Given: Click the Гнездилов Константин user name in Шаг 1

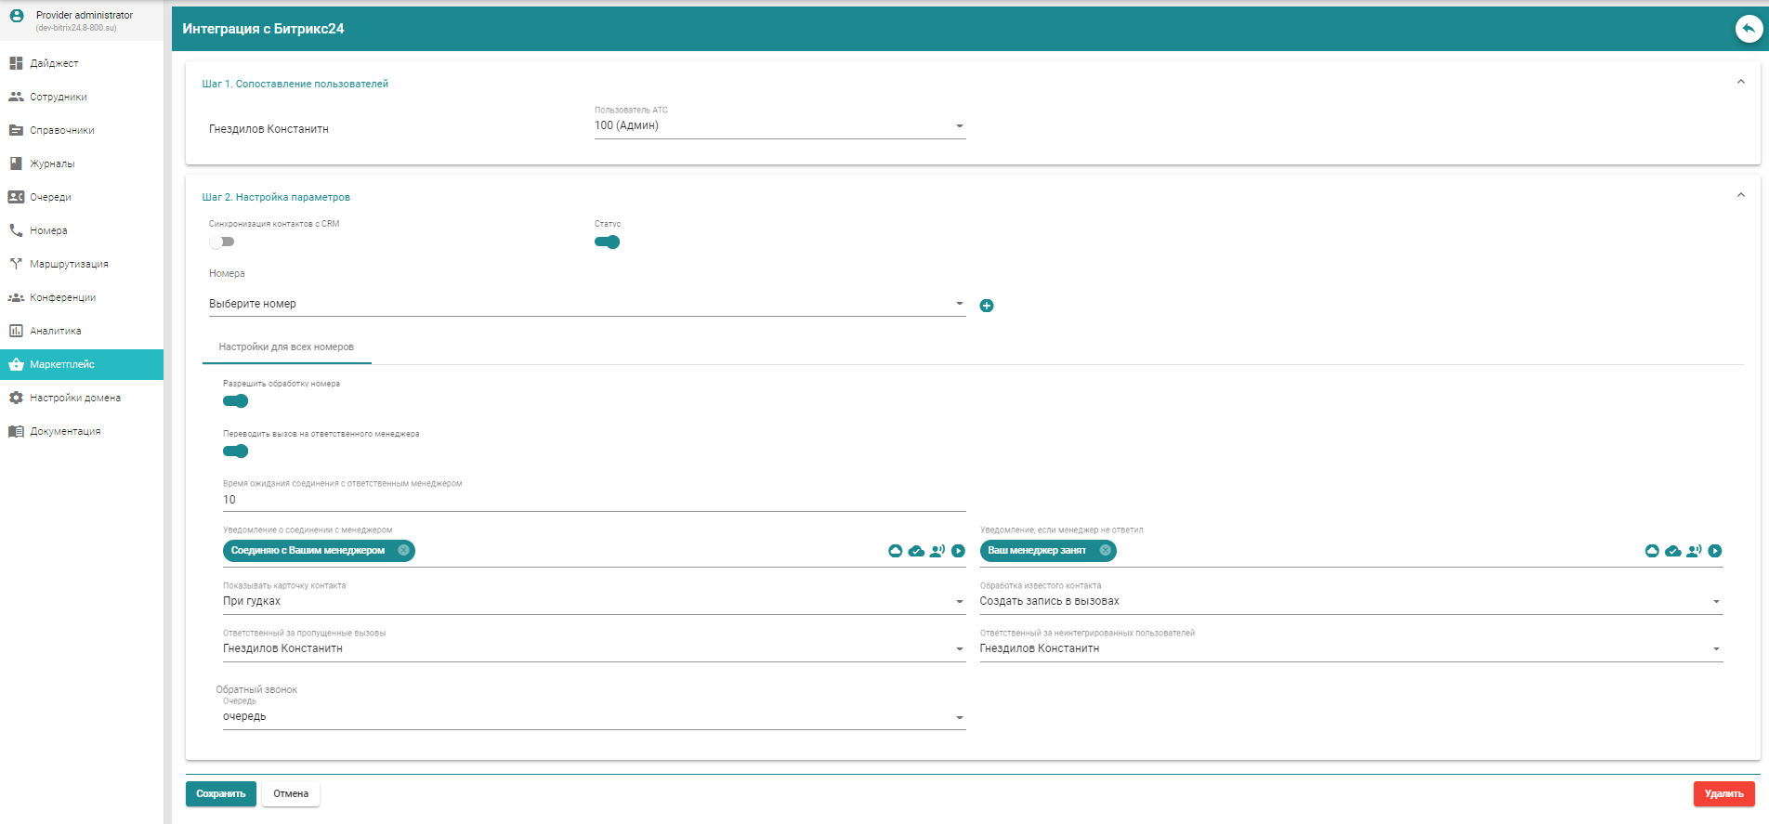Looking at the screenshot, I should [x=269, y=129].
